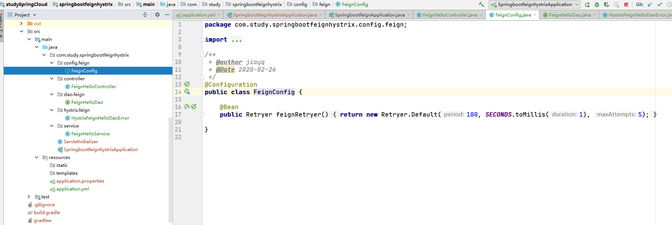Expand the out folder
The image size is (672, 225).
tap(21, 23)
